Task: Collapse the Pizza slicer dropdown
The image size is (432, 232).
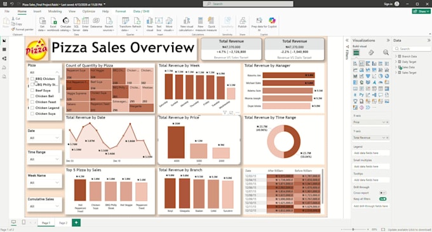Action: tap(57, 72)
